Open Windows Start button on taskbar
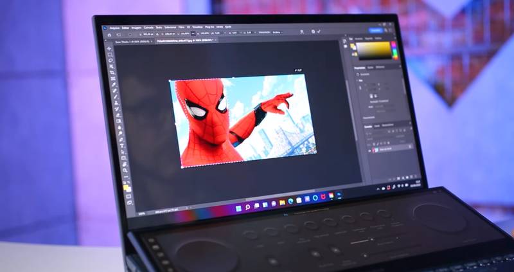514x272 pixels. click(238, 208)
